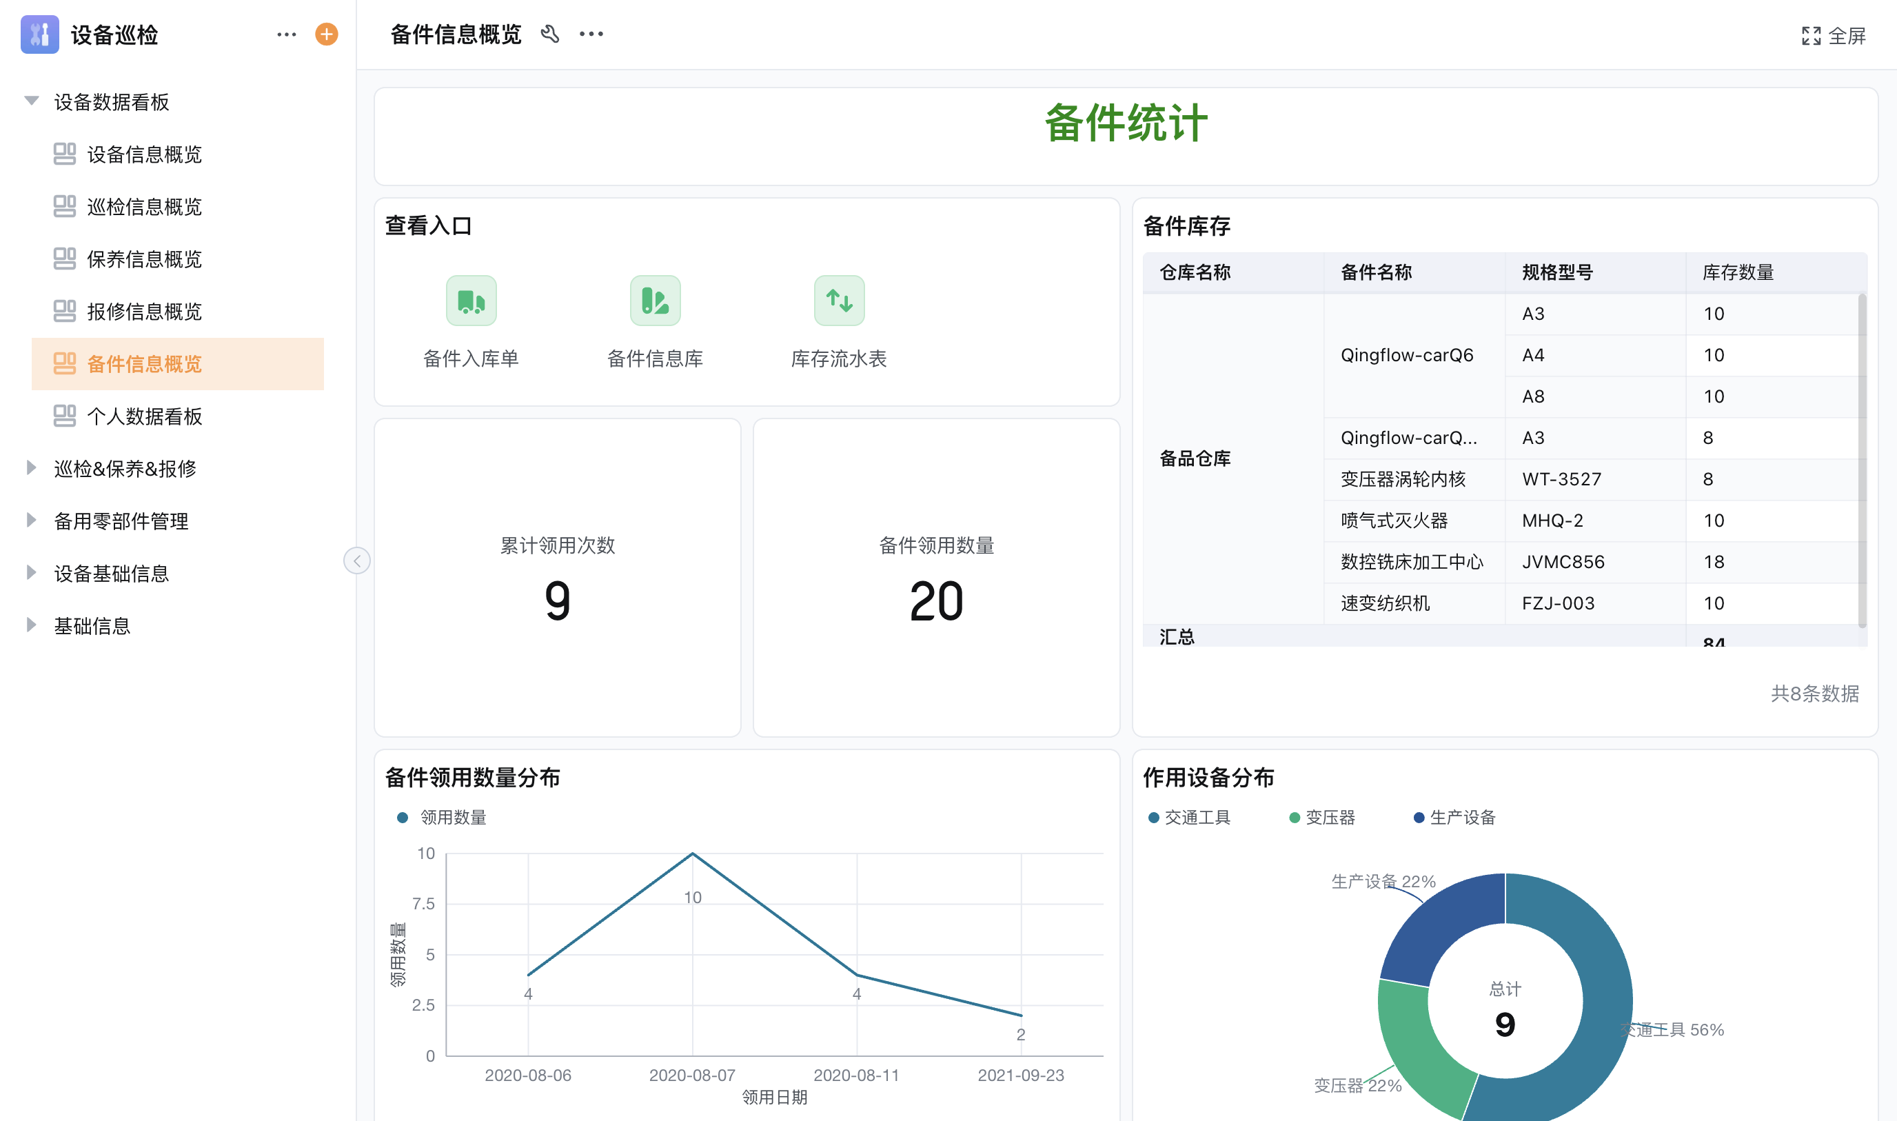Click the 库存流水表 entry label

[x=839, y=358]
